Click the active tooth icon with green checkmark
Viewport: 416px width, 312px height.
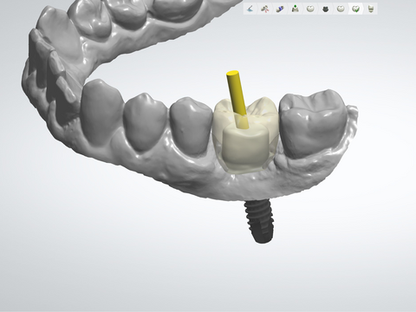355,9
